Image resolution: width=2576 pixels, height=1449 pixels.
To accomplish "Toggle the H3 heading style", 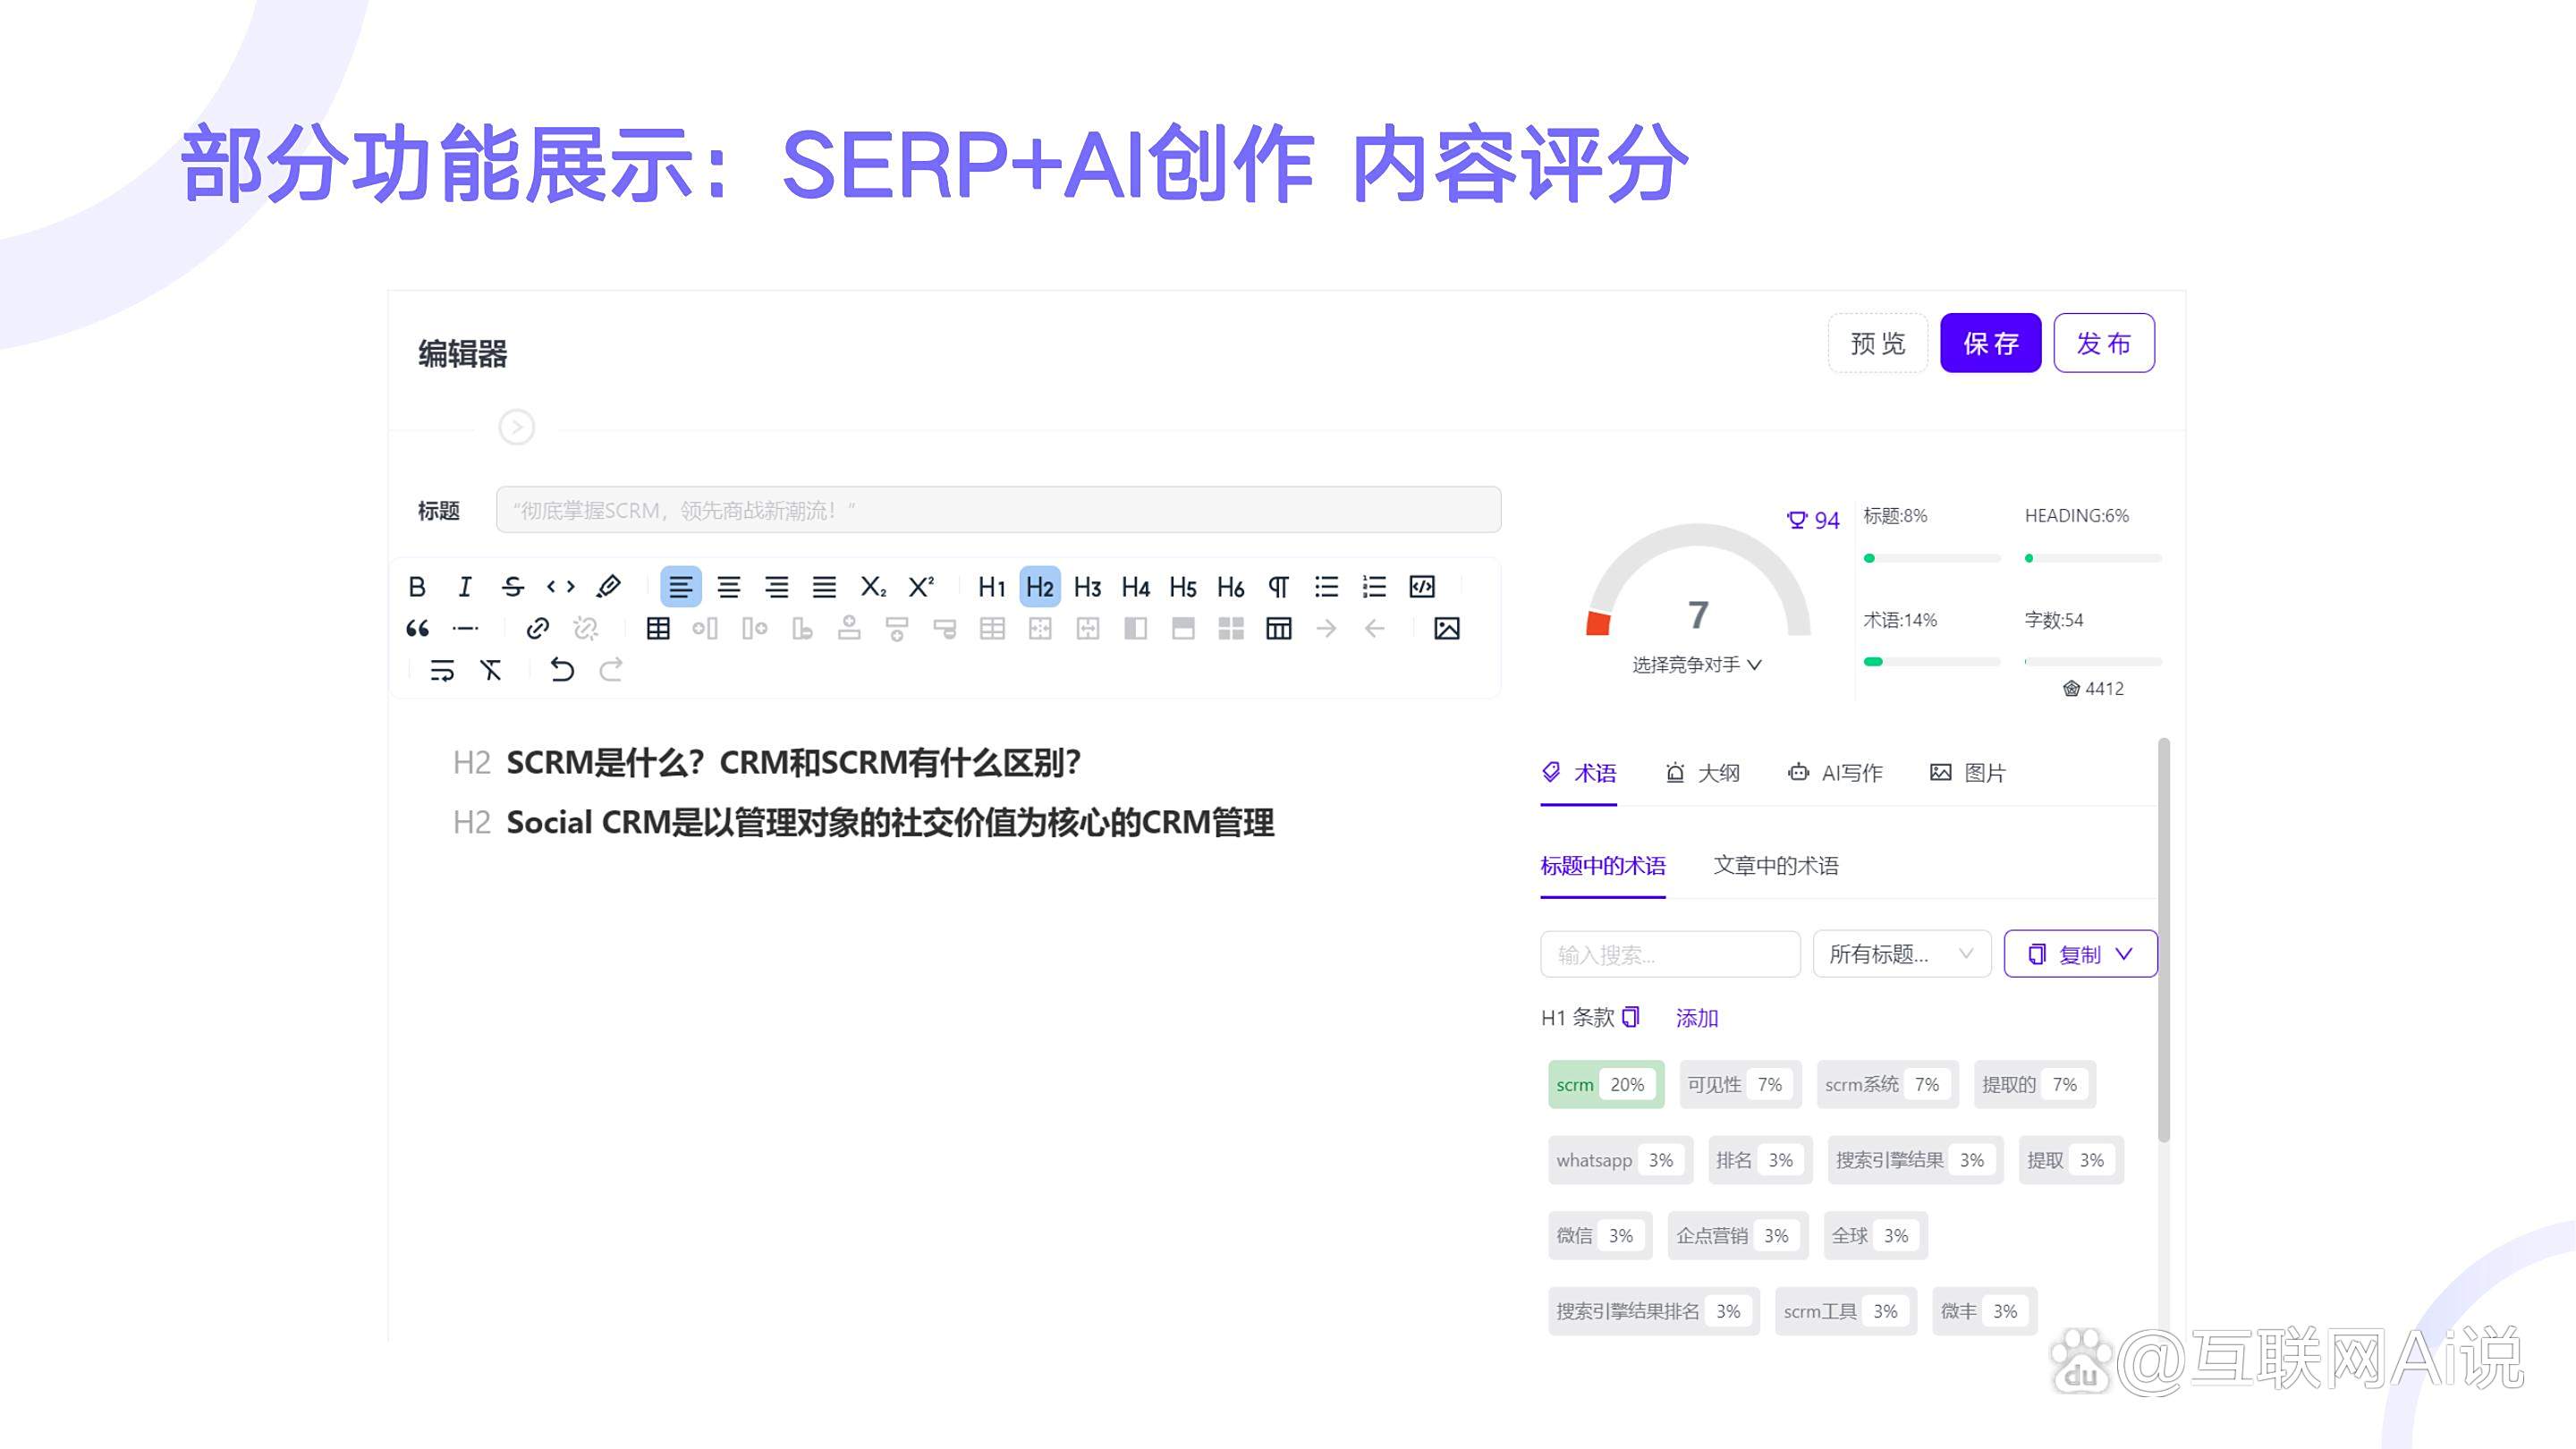I will [x=1088, y=586].
